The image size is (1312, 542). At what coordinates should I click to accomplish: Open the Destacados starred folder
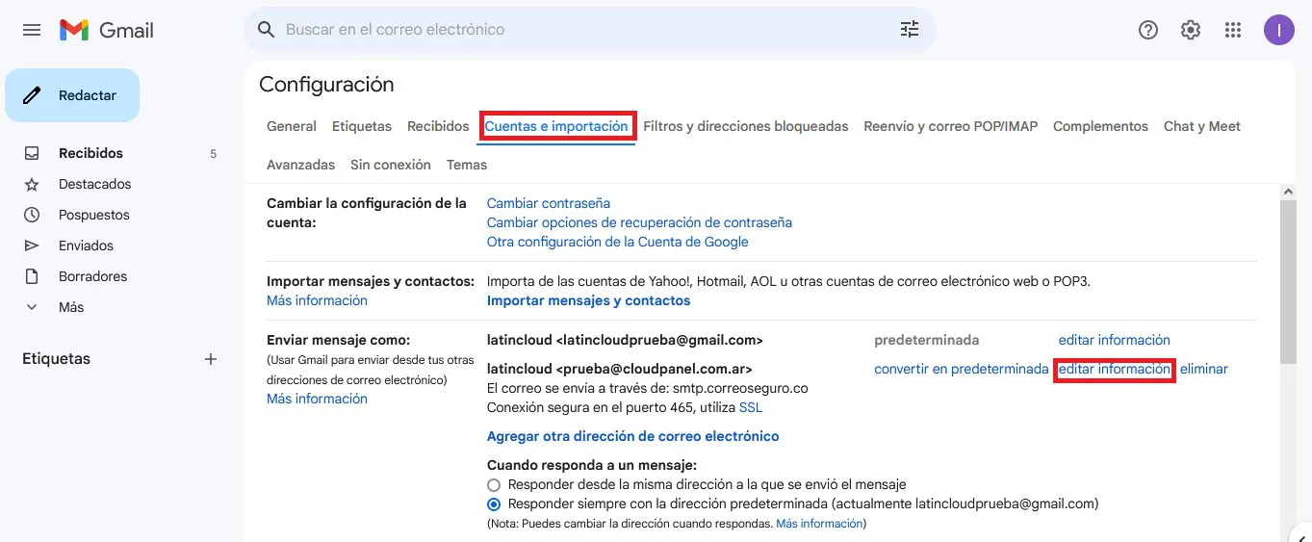click(x=94, y=184)
